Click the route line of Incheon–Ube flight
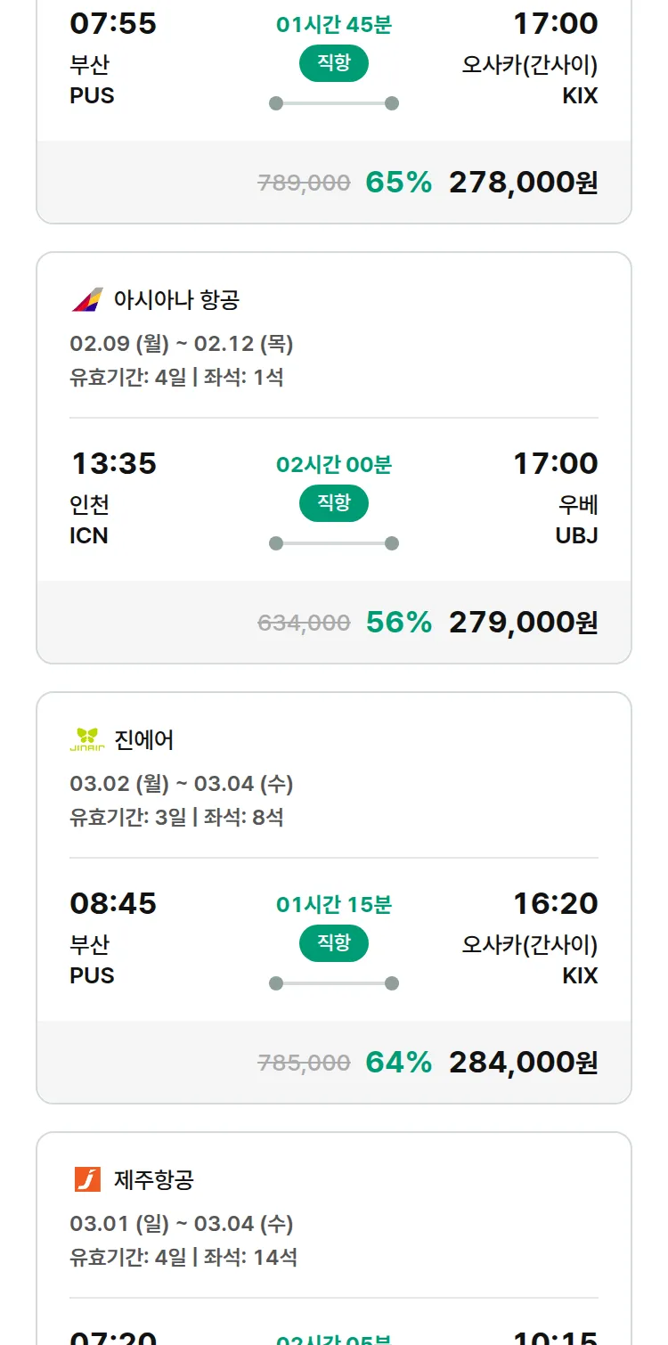668x1345 pixels. click(334, 543)
